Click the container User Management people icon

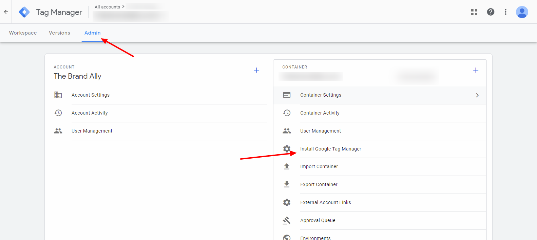[287, 131]
